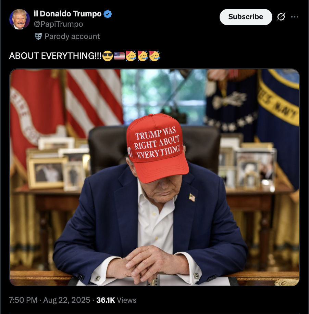Screen dimensions: 309x314
Task: Click the red hat in the photo
Action: tap(157, 147)
